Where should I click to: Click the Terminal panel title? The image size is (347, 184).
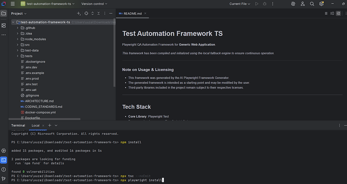click(18, 125)
